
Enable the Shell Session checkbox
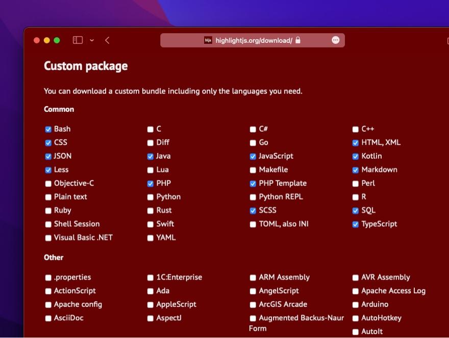48,224
